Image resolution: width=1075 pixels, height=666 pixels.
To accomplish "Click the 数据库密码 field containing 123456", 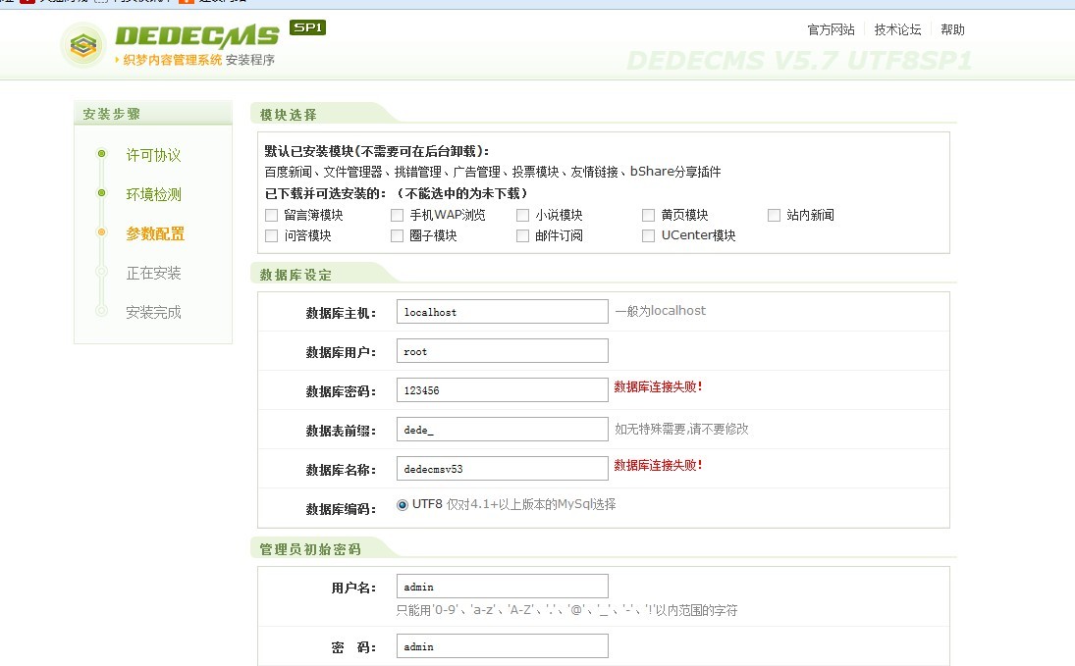I will (502, 389).
